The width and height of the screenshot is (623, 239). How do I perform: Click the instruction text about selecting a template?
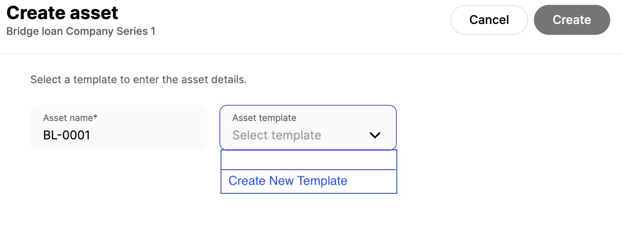(x=138, y=79)
